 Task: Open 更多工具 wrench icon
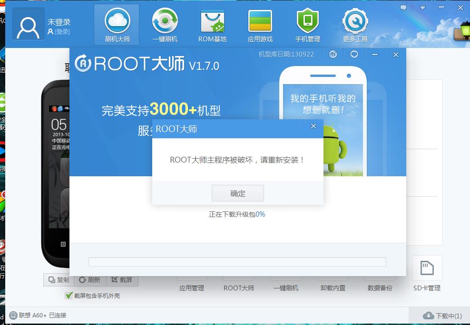click(x=355, y=25)
